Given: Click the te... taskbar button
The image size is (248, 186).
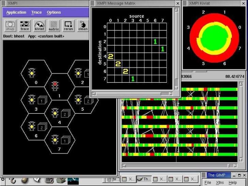Looking at the screenshot, I should click(x=113, y=179).
